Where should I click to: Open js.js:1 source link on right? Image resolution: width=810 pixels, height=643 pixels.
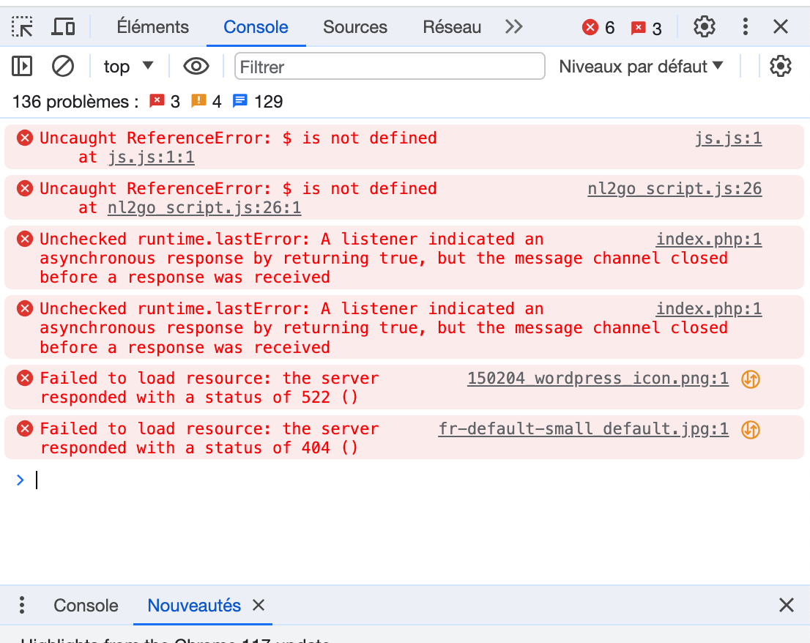click(729, 138)
